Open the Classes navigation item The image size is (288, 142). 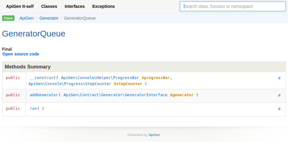(x=49, y=6)
